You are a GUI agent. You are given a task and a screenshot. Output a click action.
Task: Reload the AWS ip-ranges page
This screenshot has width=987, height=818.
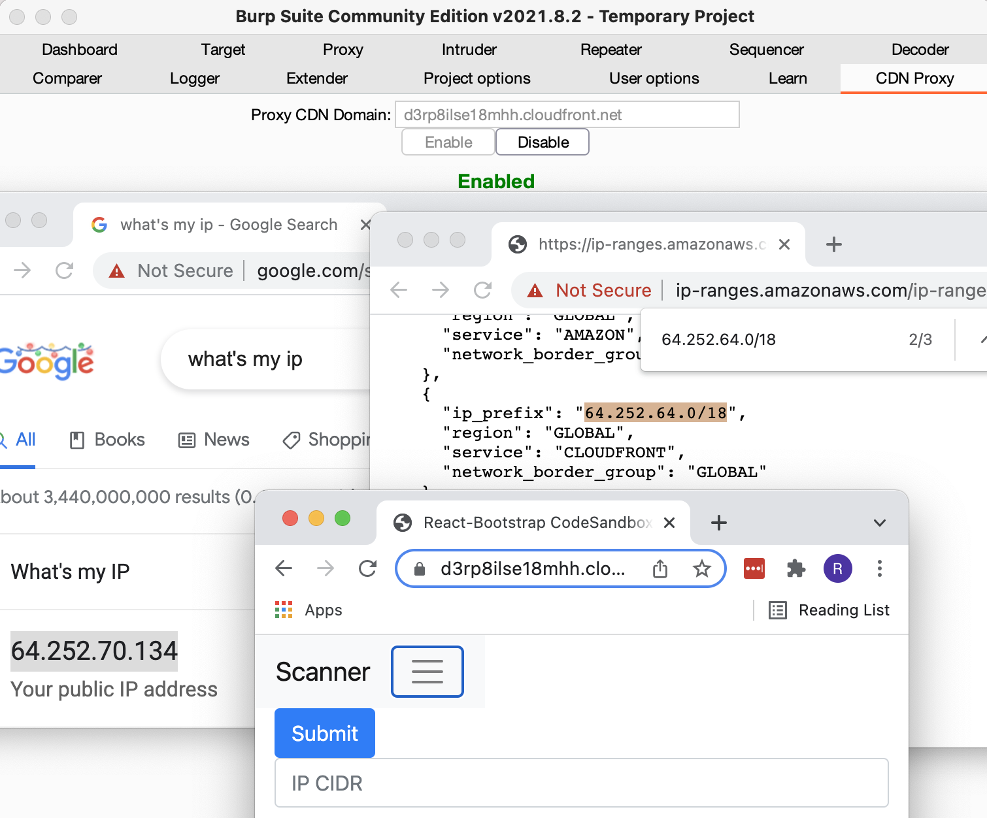coord(482,290)
